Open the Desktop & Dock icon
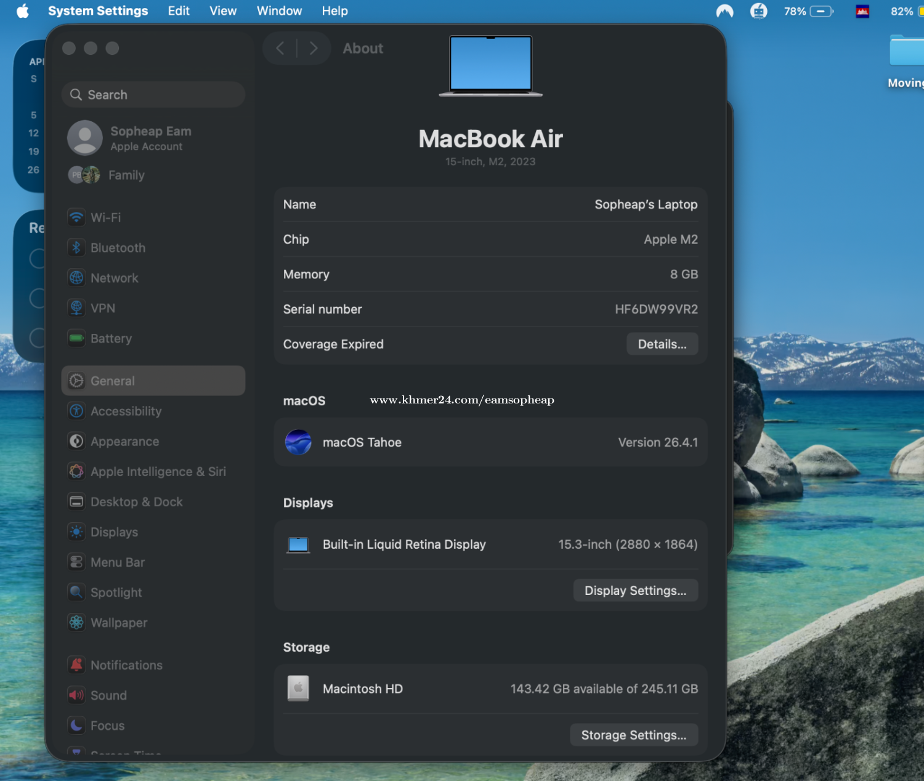Image resolution: width=924 pixels, height=781 pixels. 76,501
